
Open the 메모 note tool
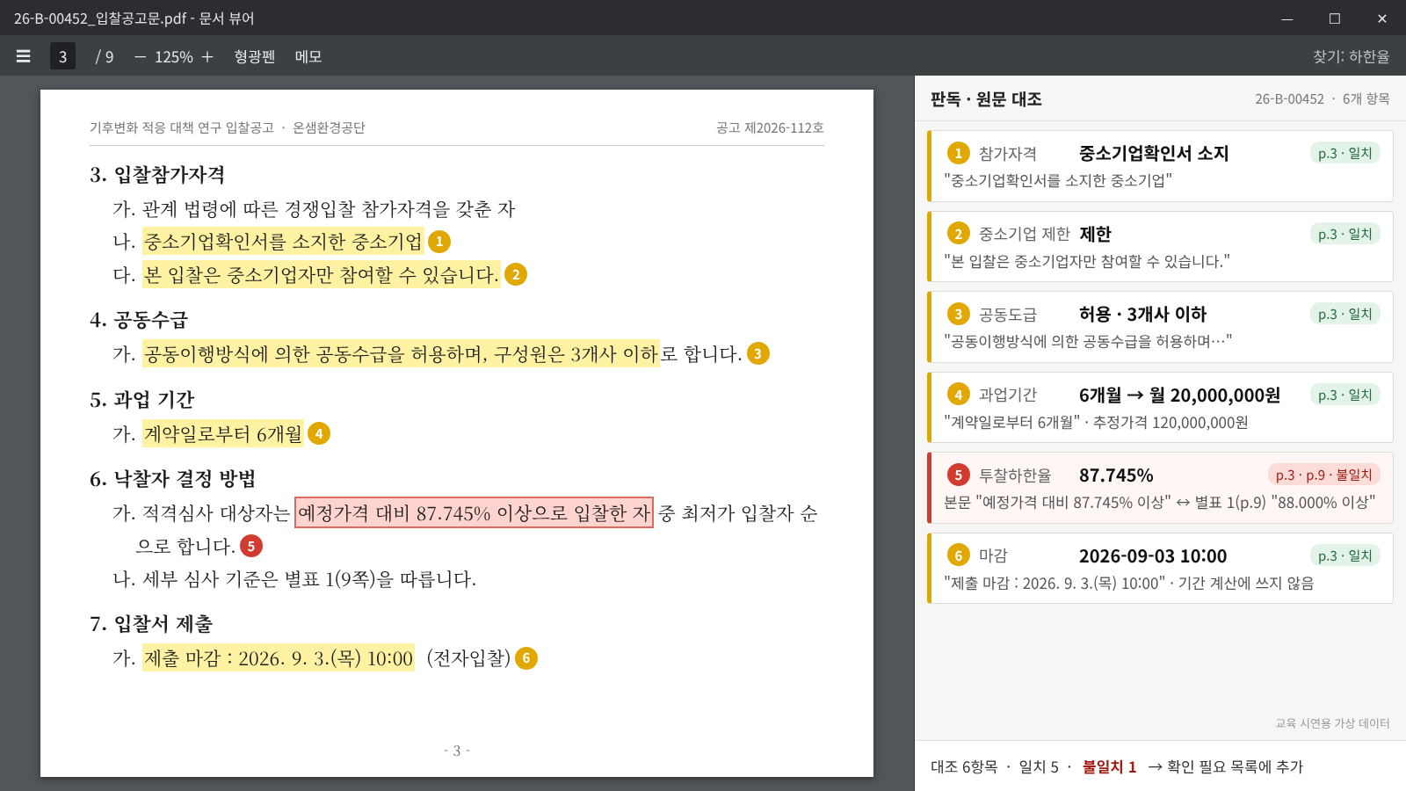click(308, 56)
